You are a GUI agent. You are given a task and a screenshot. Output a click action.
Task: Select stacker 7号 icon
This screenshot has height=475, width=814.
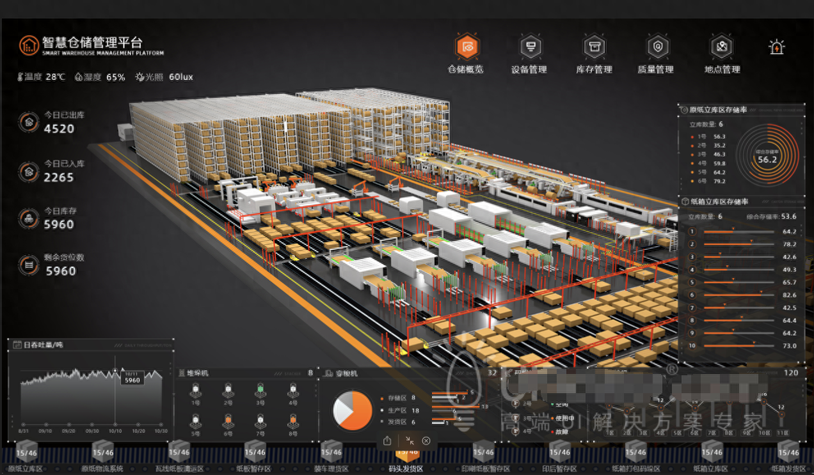(260, 421)
